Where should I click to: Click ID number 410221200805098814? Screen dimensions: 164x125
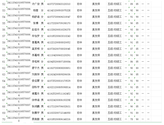(59, 87)
